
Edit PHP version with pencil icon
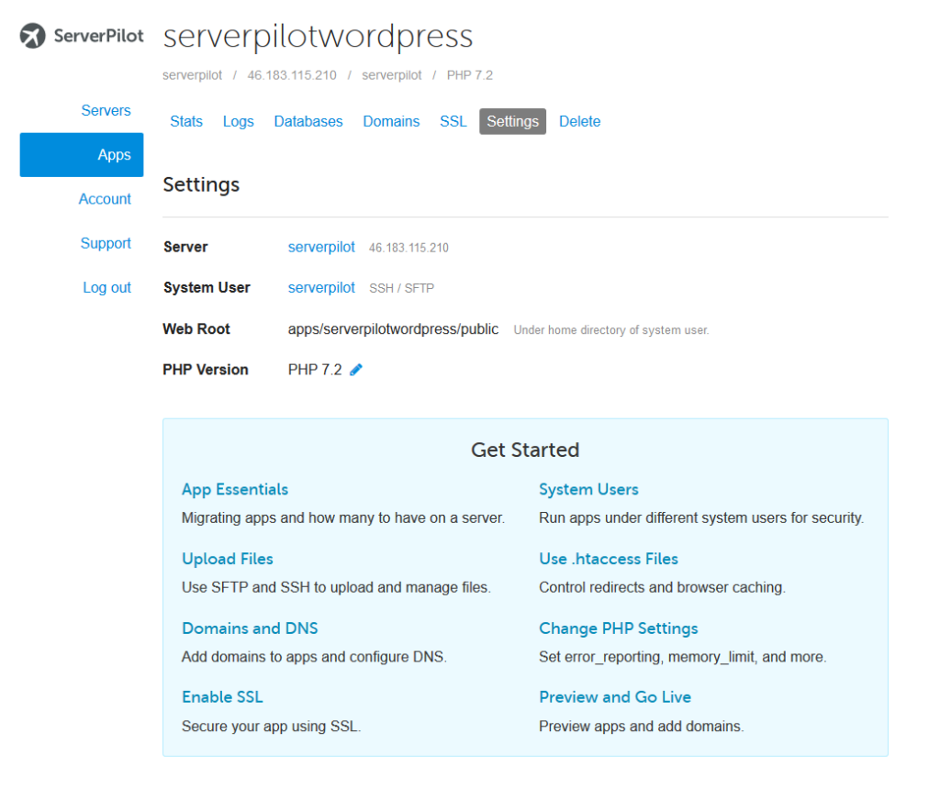356,370
